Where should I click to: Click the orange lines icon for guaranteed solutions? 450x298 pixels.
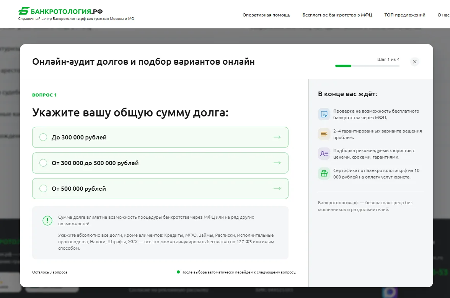pos(324,134)
